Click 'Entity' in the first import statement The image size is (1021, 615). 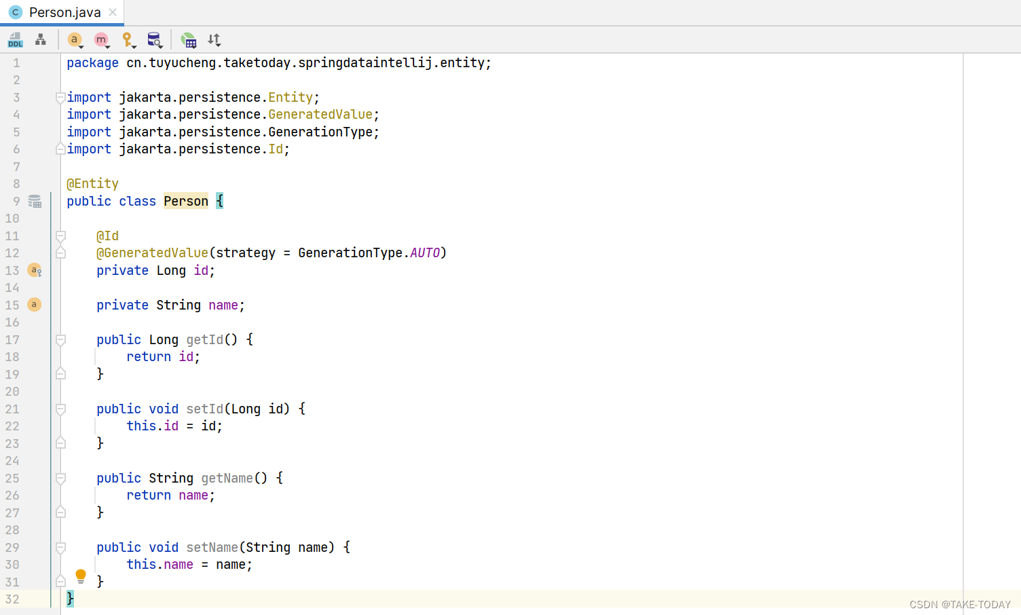coord(291,97)
